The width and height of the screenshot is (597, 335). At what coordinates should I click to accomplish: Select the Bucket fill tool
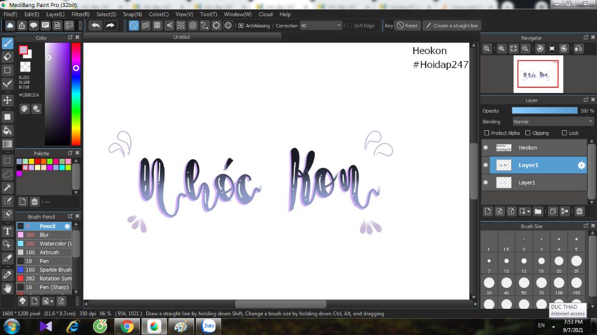click(x=8, y=130)
